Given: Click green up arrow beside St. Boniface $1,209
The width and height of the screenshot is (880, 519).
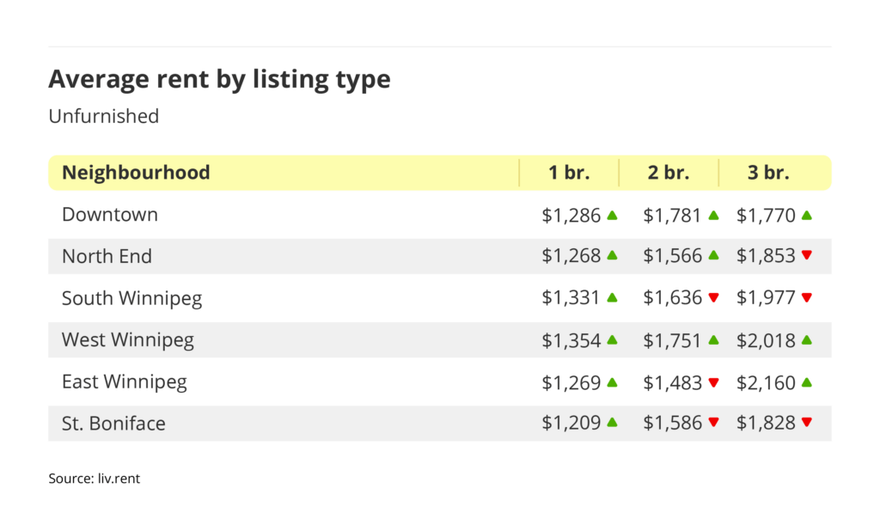Looking at the screenshot, I should click(612, 423).
